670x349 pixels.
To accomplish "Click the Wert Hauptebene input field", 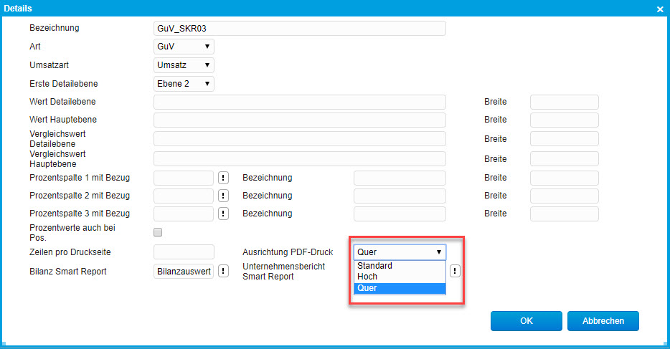I will [300, 120].
